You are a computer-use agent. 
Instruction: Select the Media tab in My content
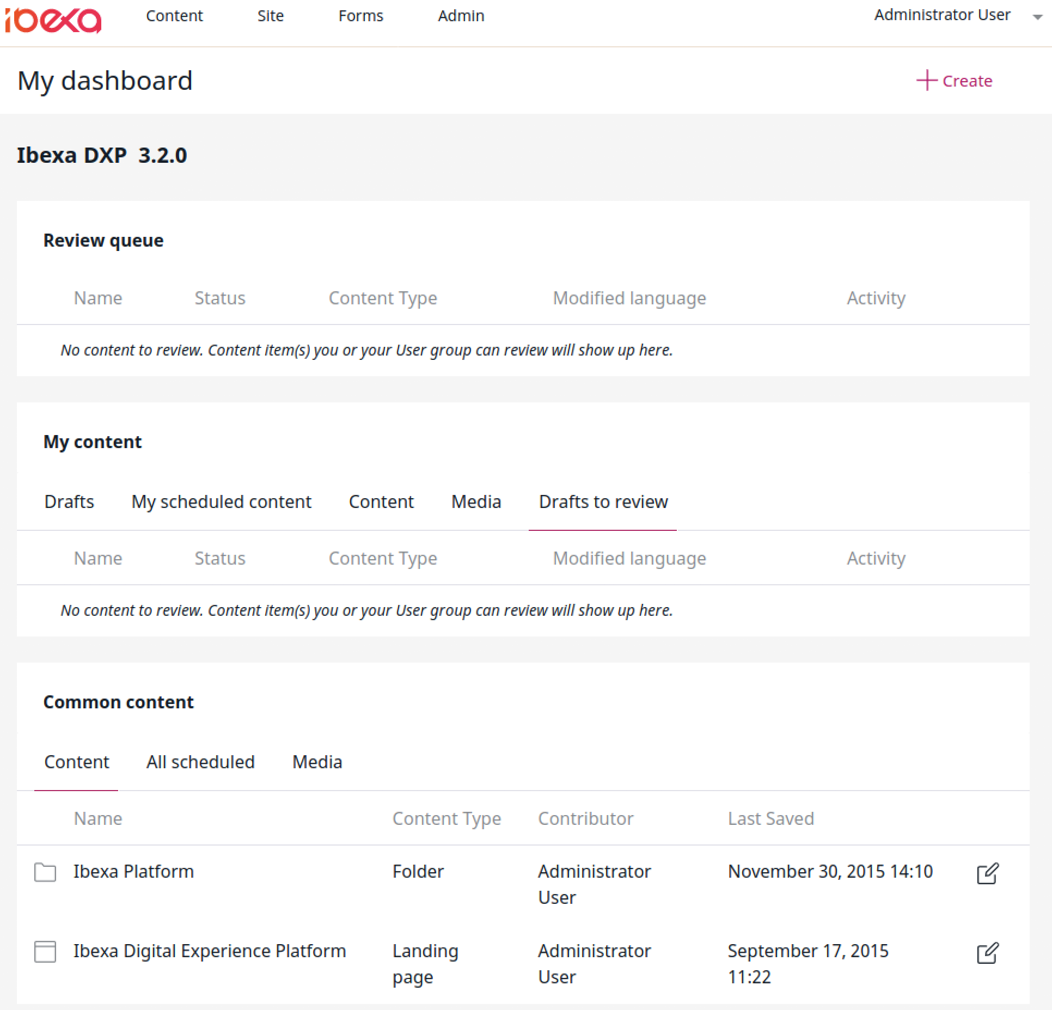click(x=476, y=501)
